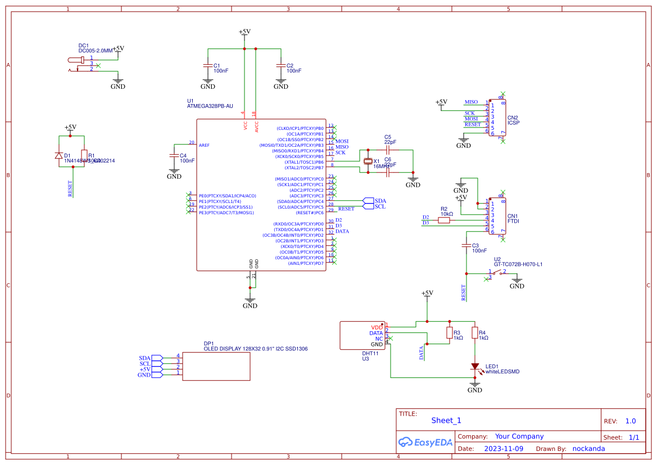This screenshot has height=465, width=657.
Task: Select the R3 1kΩ resistor symbol
Action: point(450,333)
